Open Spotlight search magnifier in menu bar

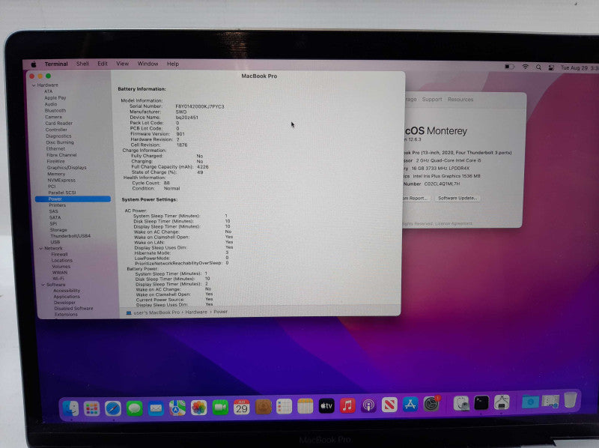point(538,67)
